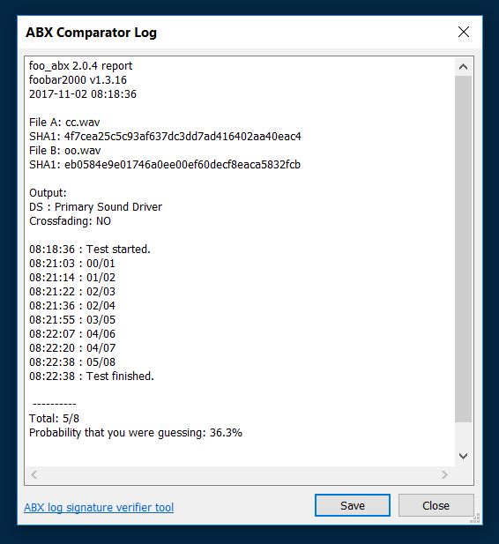Image resolution: width=499 pixels, height=544 pixels.
Task: Click the horizontal scrollbar track
Action: coord(240,474)
